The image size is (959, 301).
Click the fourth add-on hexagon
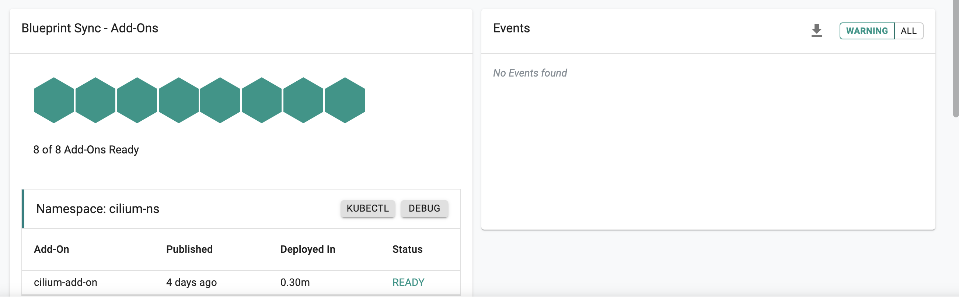179,100
